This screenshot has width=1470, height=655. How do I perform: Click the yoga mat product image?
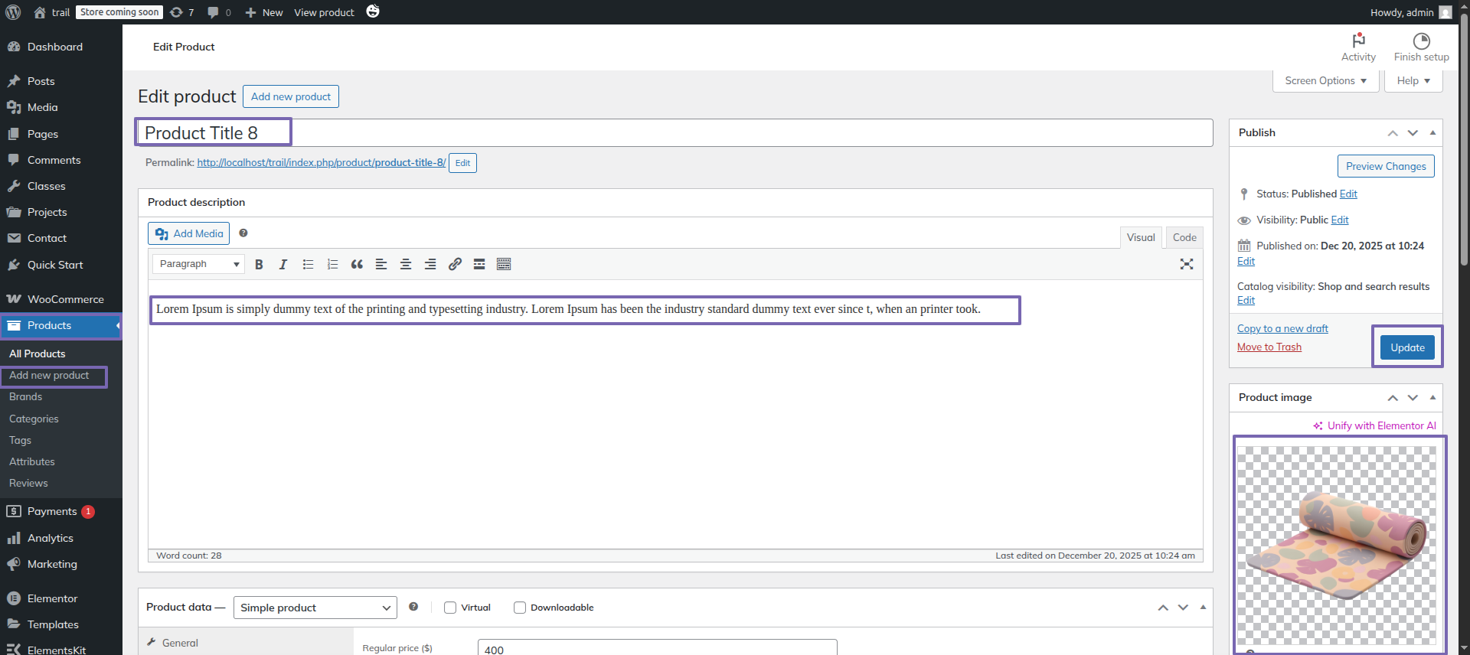tap(1336, 545)
